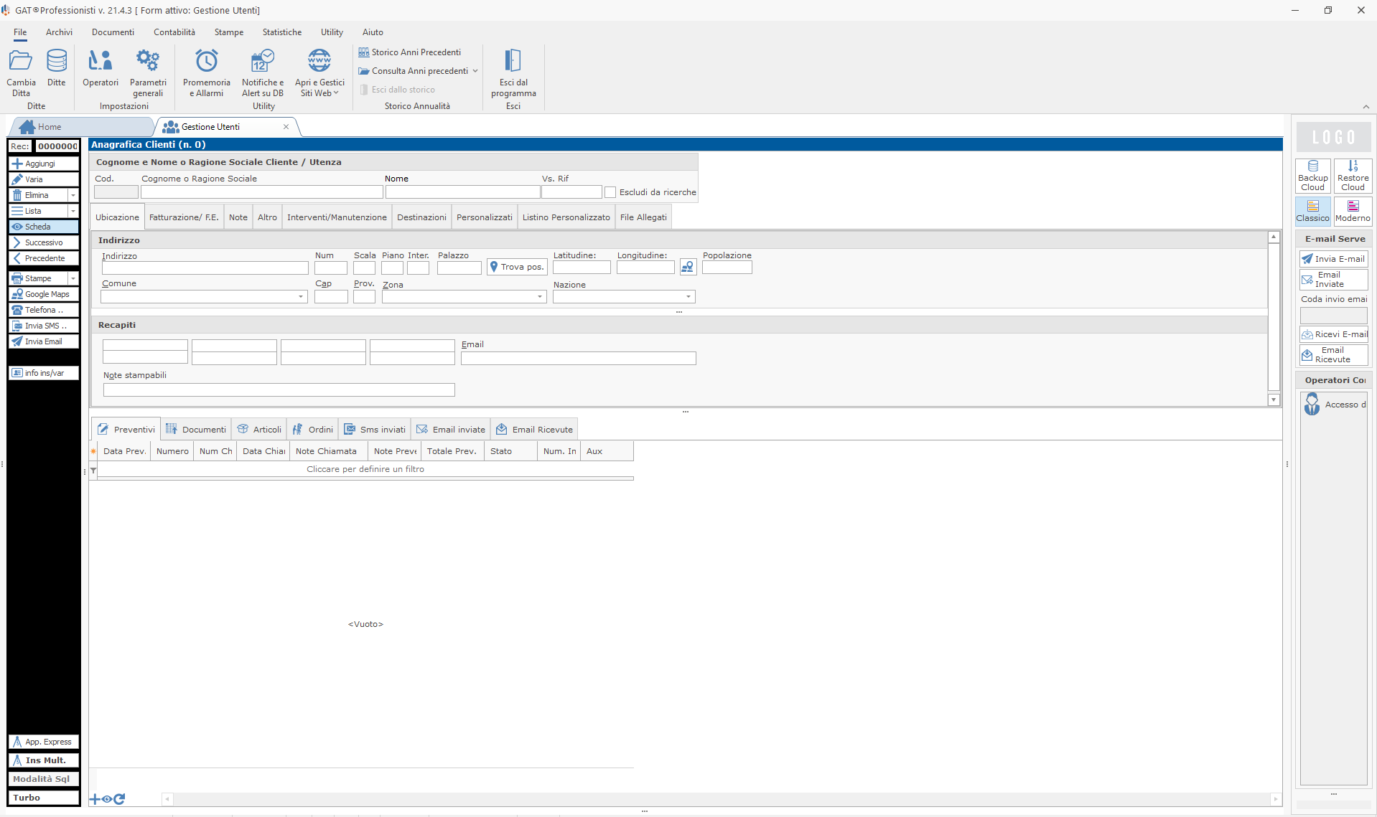The width and height of the screenshot is (1377, 817).
Task: Collapse the ribbon with top-right chevron
Action: coord(1366,107)
